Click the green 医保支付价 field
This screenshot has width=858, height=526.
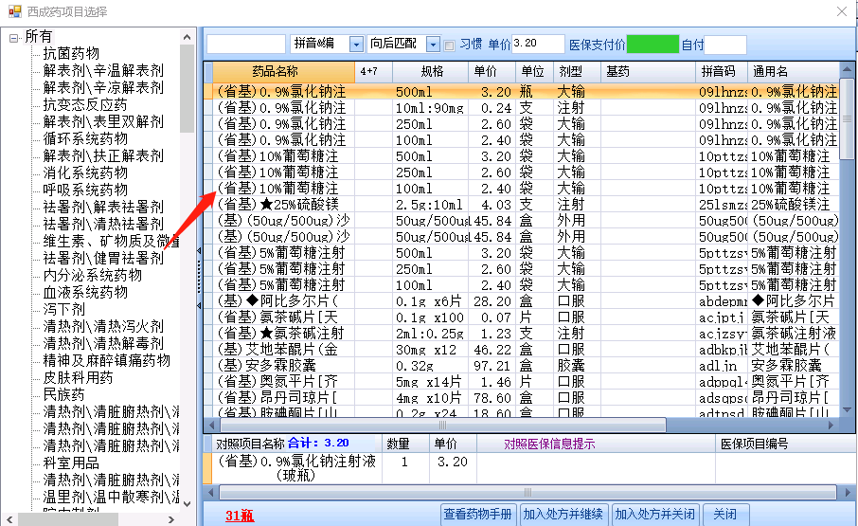(652, 45)
